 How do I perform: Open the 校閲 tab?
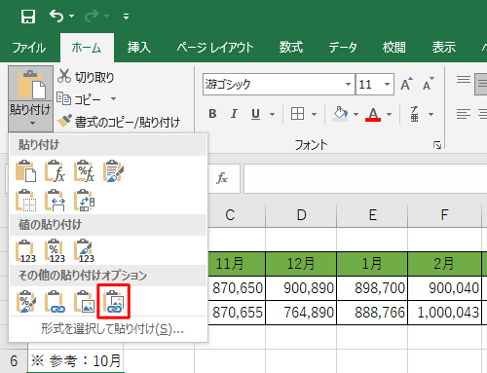(394, 48)
